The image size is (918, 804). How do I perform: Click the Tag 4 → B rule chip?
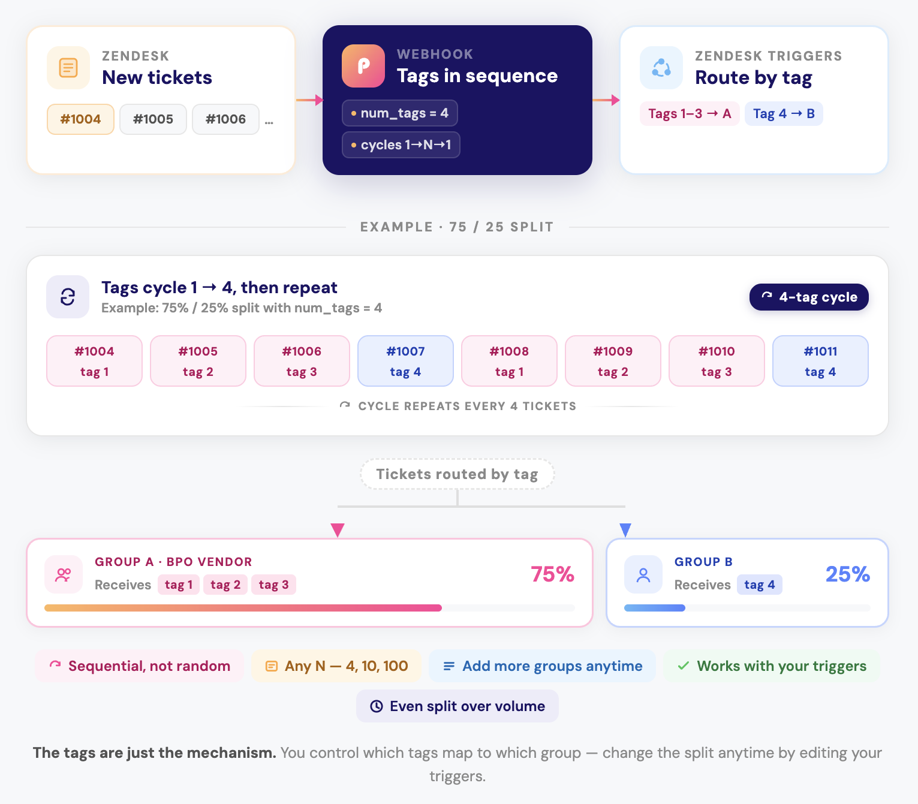tap(784, 114)
